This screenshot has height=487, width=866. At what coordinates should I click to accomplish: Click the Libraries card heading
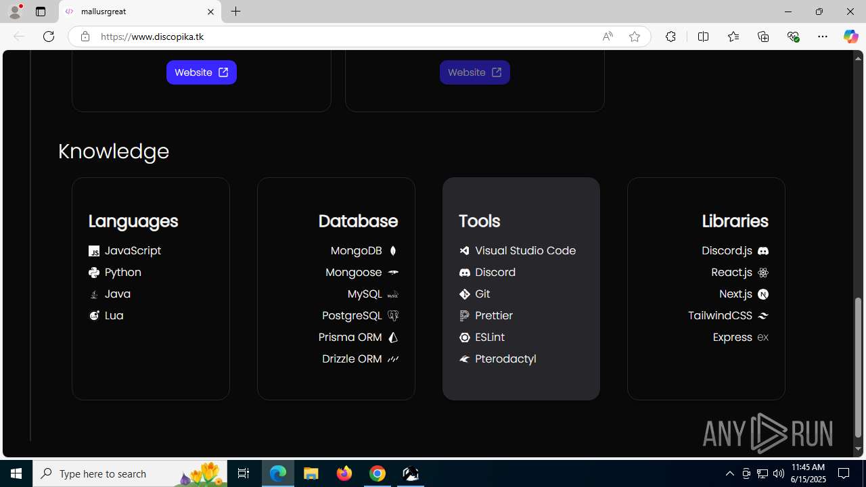coord(735,221)
